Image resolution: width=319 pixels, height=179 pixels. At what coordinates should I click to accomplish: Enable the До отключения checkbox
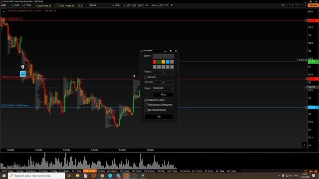146,110
